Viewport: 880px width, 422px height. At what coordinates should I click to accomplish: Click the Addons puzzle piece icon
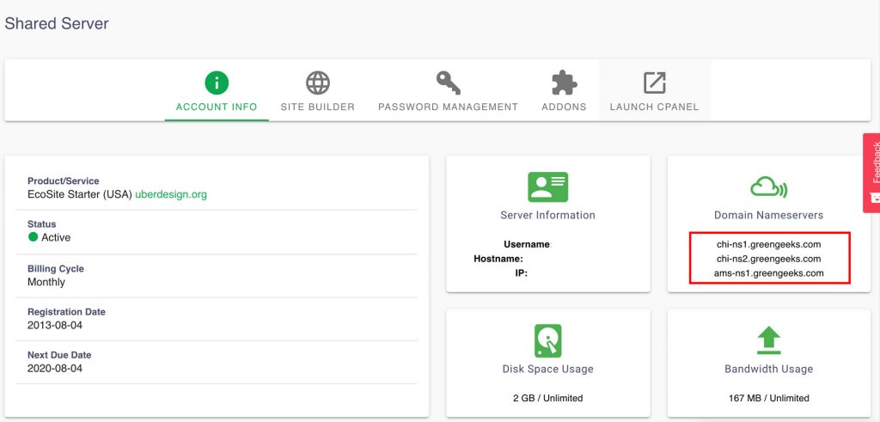(564, 83)
